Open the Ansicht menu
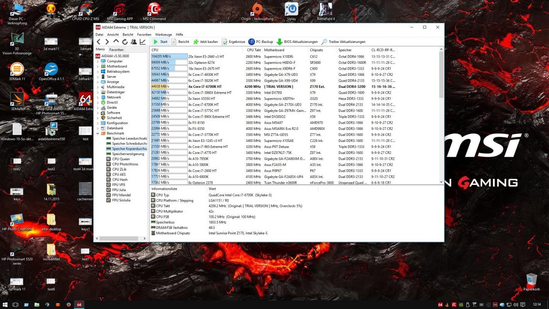549x309 pixels. coord(113,34)
